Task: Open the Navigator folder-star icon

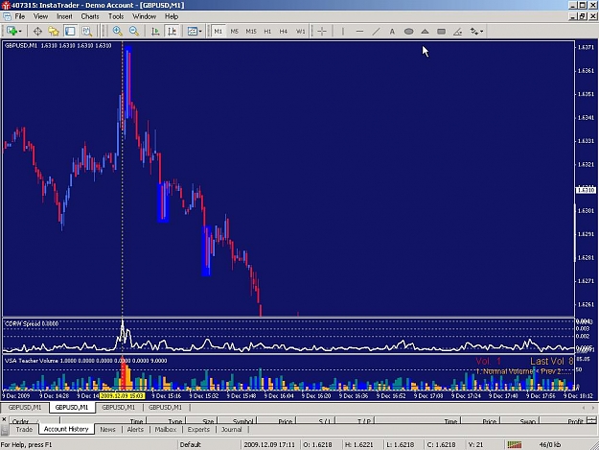Action: tap(54, 32)
